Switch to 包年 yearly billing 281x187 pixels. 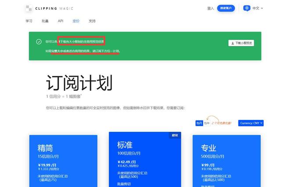tap(207, 123)
